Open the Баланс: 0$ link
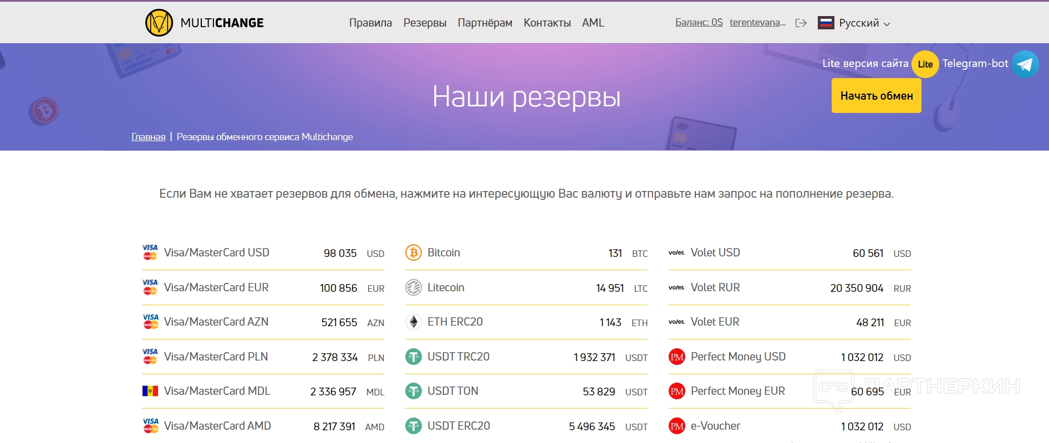Screen dimensions: 1049x443 [699, 22]
